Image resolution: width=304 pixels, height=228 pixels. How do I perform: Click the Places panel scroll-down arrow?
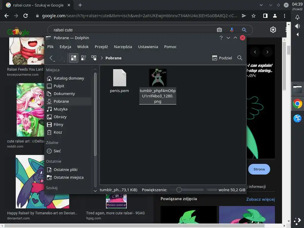[x=95, y=191]
